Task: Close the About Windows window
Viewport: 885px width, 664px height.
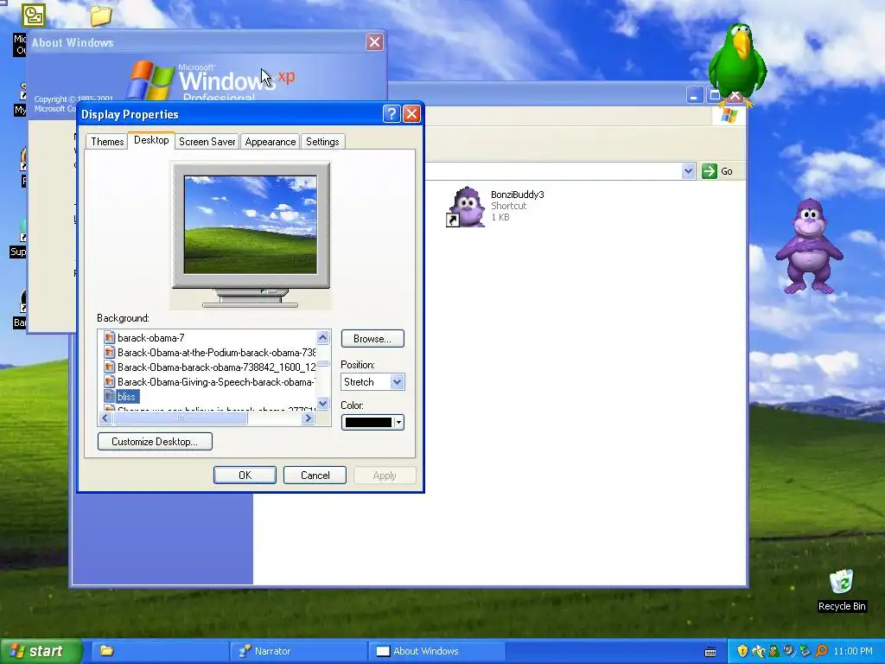Action: 374,41
